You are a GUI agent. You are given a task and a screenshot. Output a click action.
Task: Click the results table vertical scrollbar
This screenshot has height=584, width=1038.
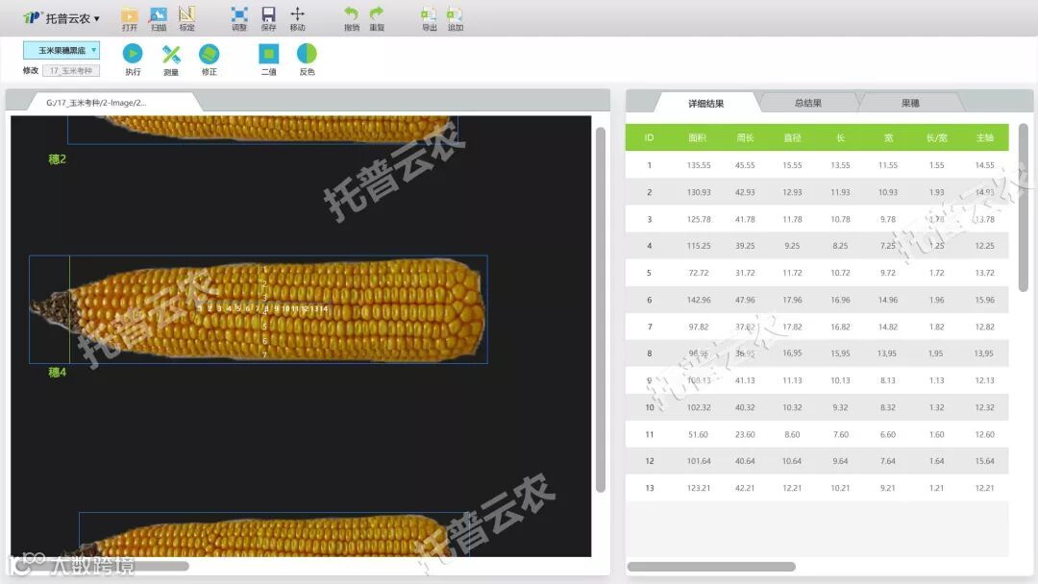(x=1024, y=207)
